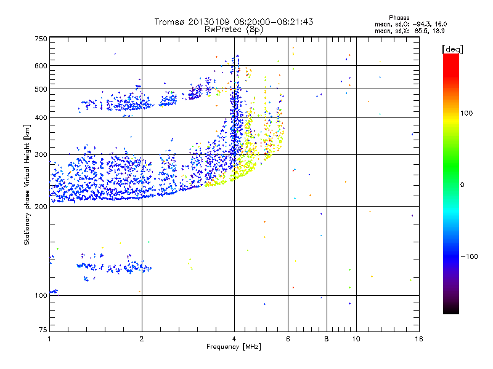Click the y-axis tick label "500"

pyautogui.click(x=41, y=89)
